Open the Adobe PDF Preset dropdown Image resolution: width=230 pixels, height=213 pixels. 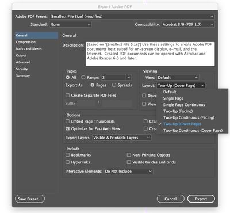coord(132,17)
